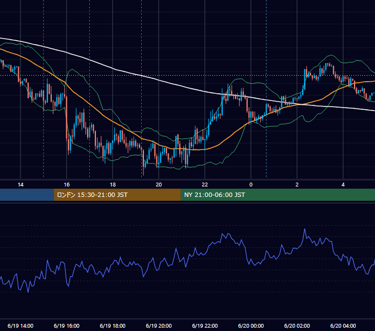Click the 20 hour label on price chart axis
Viewport: 375px width, 331px height.
[159, 185]
